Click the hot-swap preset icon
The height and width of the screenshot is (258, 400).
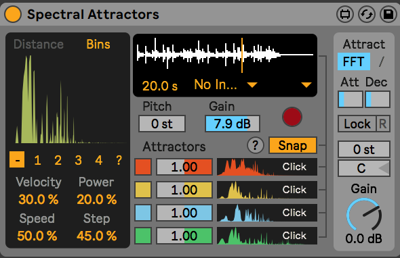(x=367, y=14)
